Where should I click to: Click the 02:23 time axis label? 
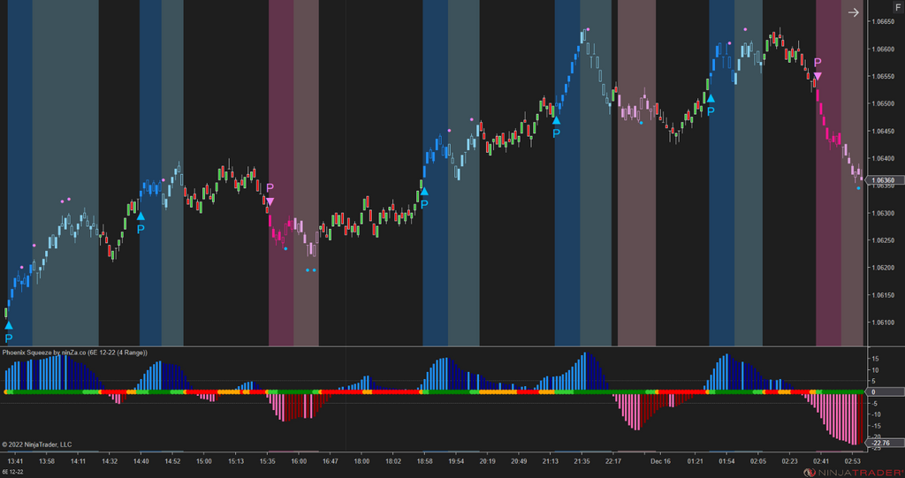point(789,461)
